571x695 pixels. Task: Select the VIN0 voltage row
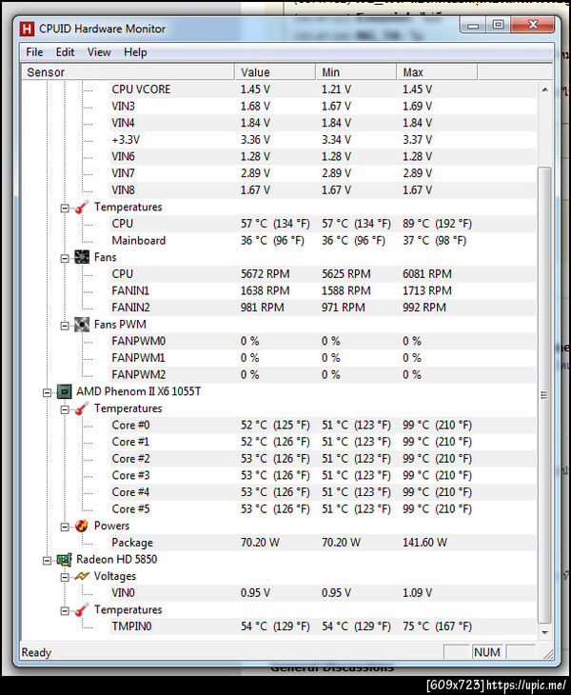point(323,593)
